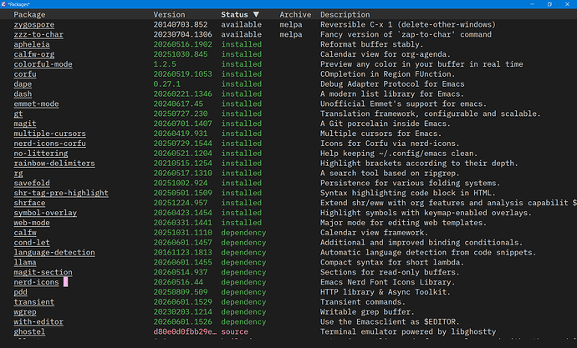Open the no-littering package link
577x348 pixels.
41,154
